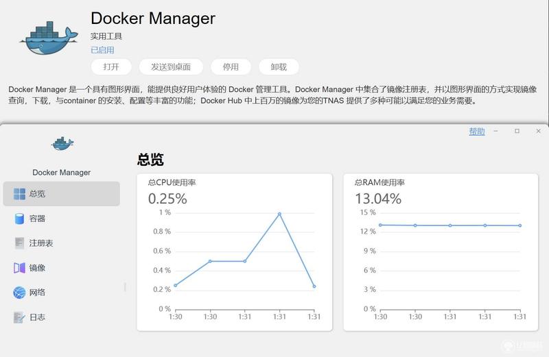The width and height of the screenshot is (549, 357).
Task: Click the 镜像 image icon
Action: pyautogui.click(x=19, y=268)
